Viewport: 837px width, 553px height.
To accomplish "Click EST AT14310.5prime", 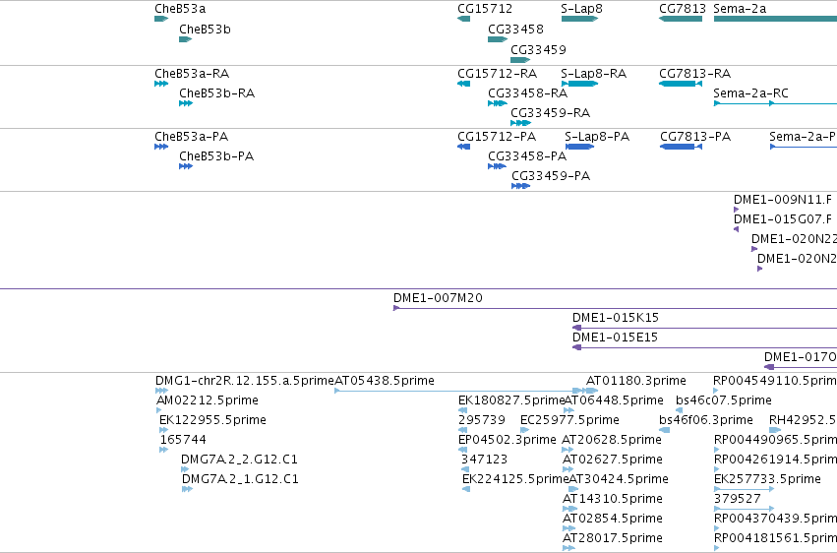I will (613, 499).
